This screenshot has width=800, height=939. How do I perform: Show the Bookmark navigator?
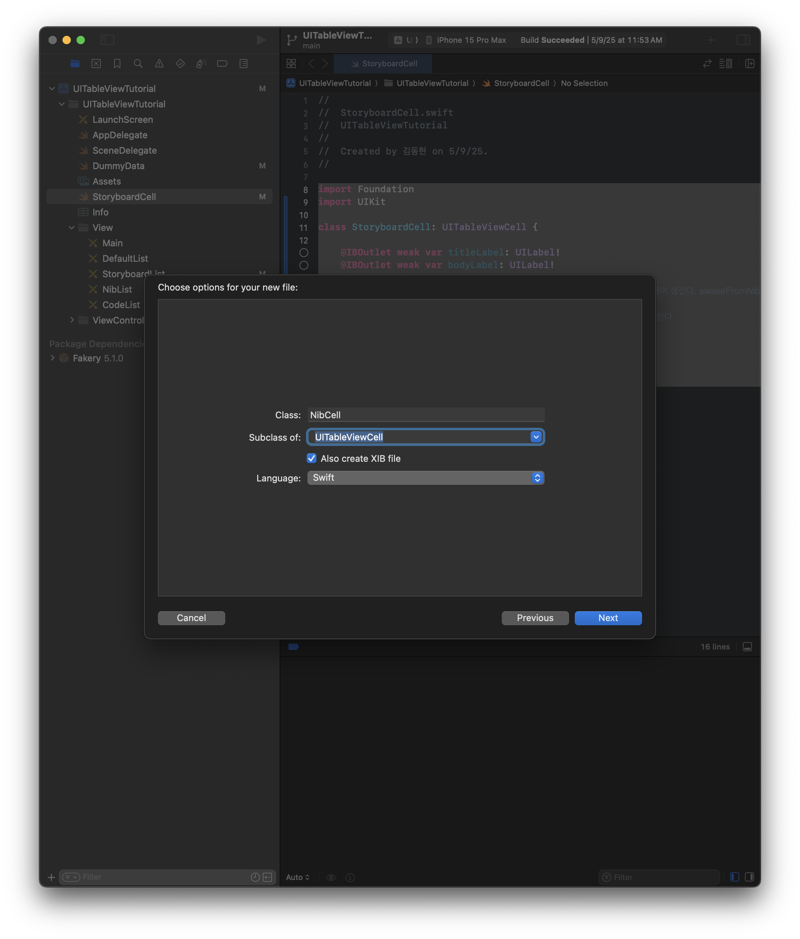point(117,64)
